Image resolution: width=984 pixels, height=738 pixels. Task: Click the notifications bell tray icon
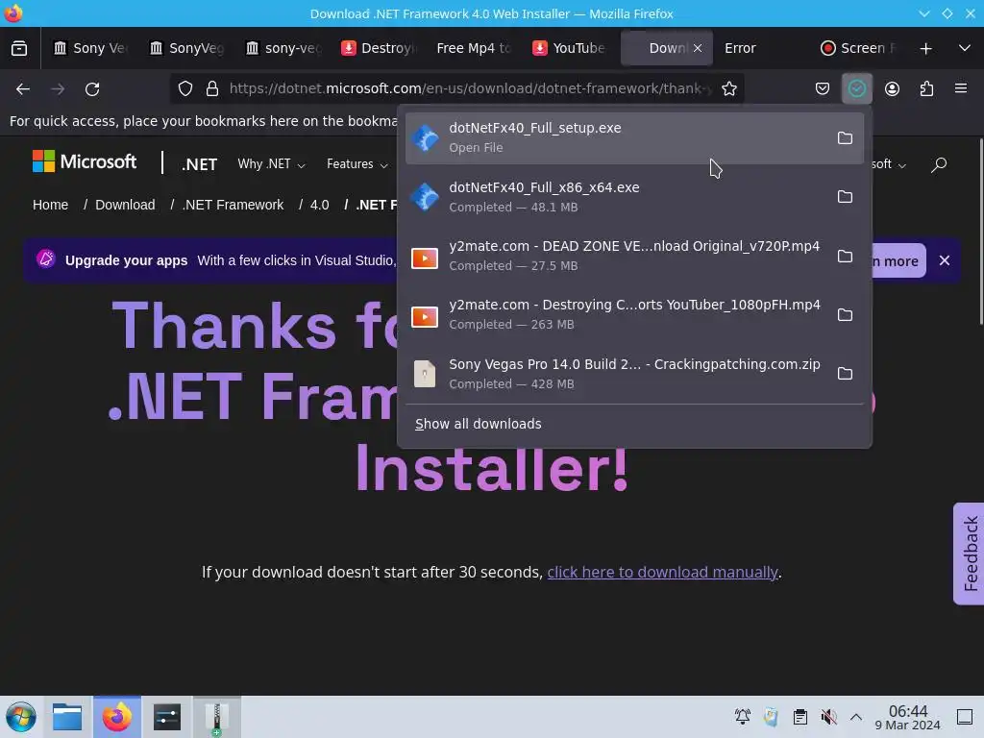tap(743, 717)
